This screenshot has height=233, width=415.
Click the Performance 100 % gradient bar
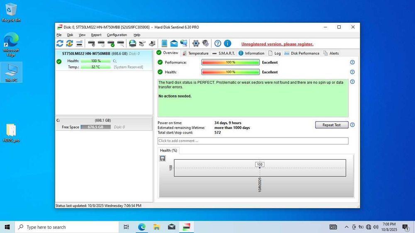tap(230, 62)
